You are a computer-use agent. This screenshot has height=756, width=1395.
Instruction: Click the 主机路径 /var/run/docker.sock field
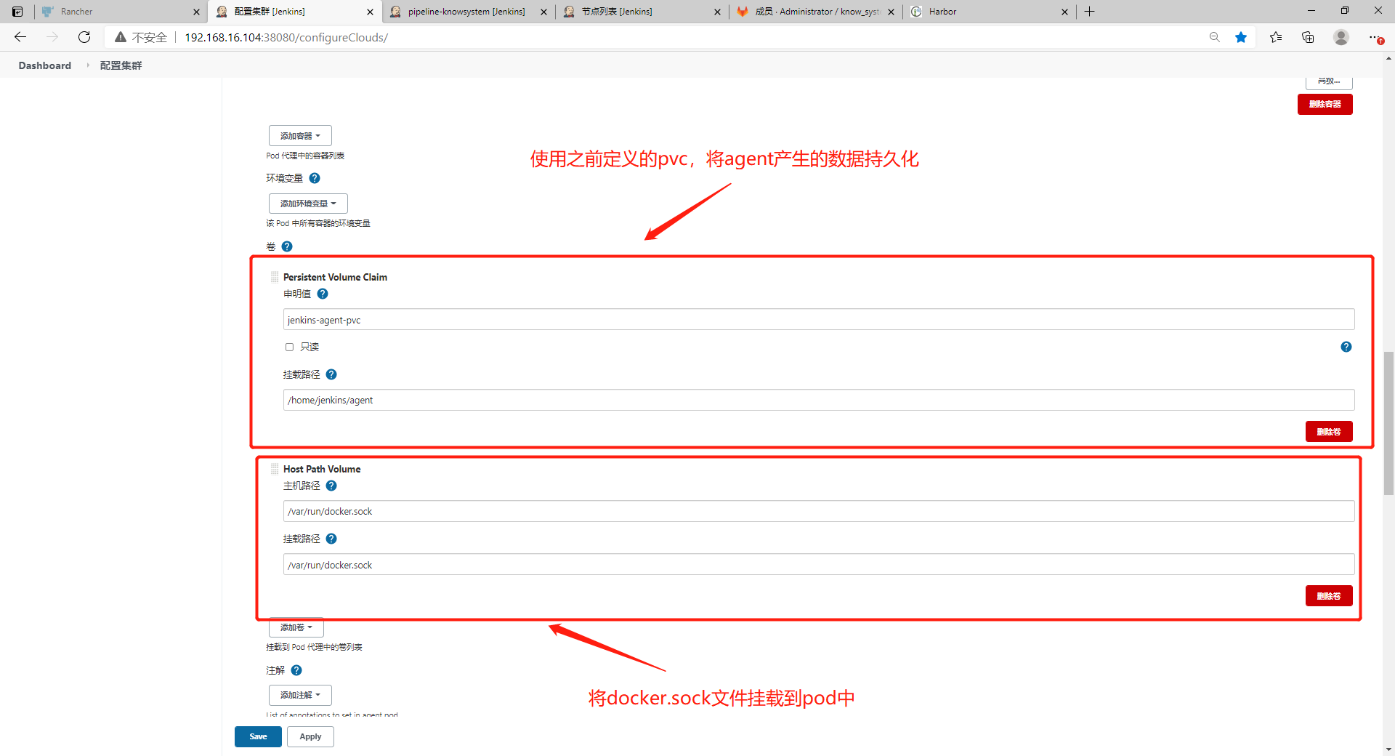point(819,511)
